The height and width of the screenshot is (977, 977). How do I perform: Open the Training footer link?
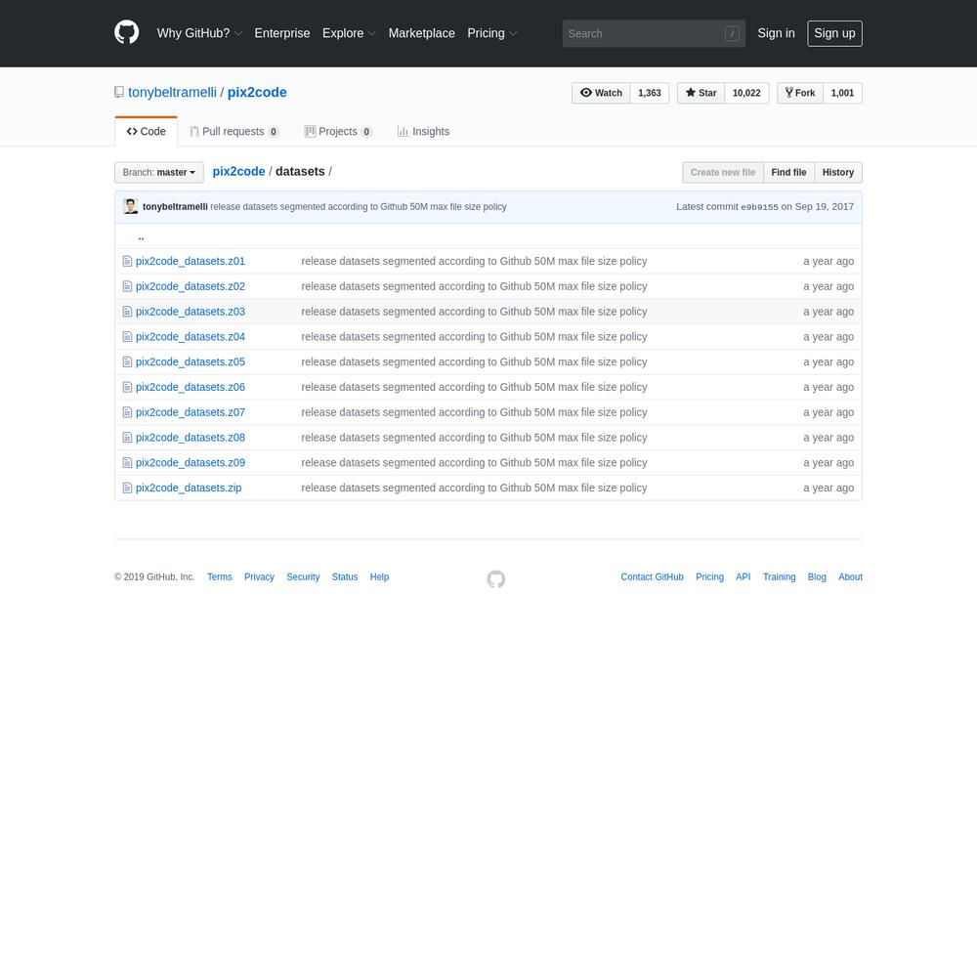[780, 577]
